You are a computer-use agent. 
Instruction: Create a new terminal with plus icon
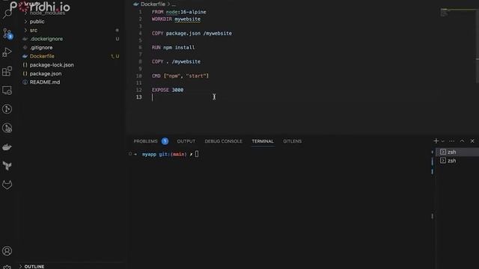[436, 141]
